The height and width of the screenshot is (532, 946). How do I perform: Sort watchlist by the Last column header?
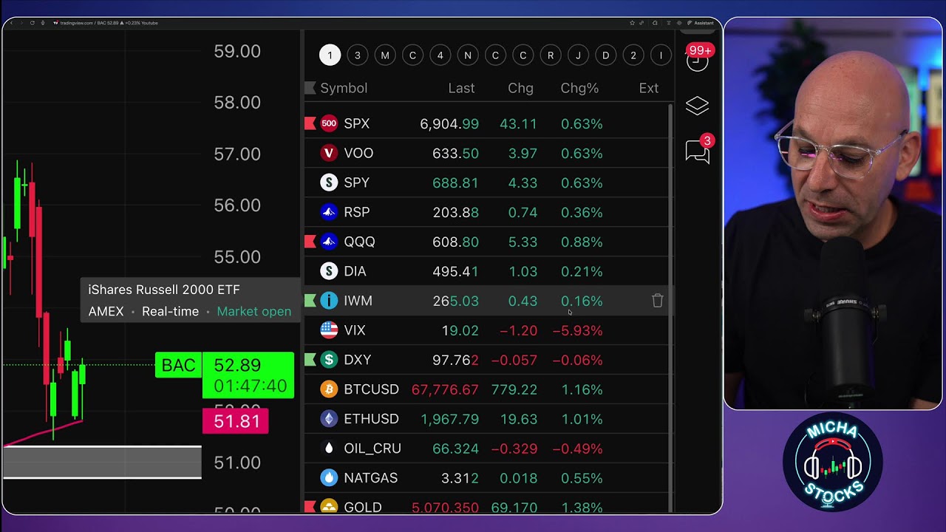coord(461,88)
